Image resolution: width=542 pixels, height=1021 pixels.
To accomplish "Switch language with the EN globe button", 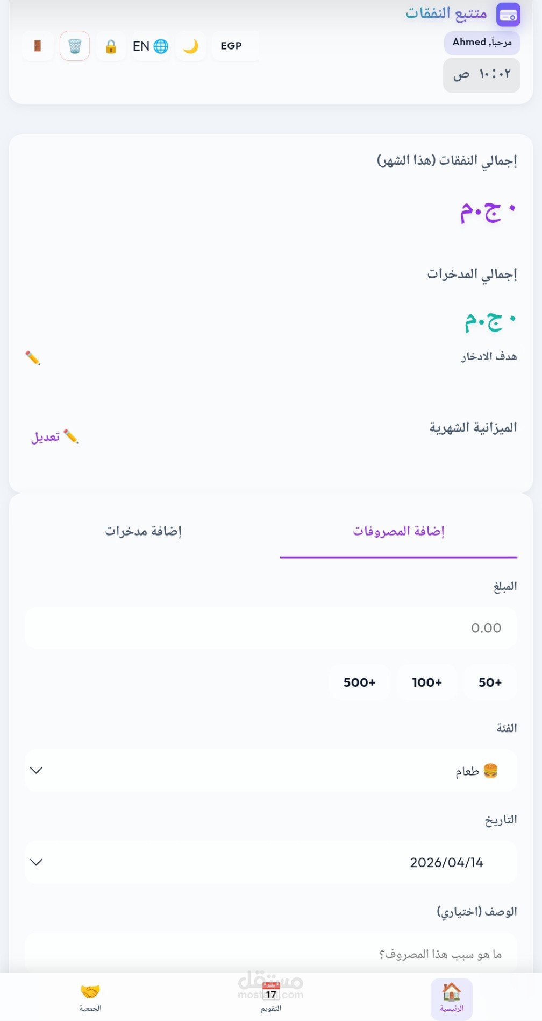I will 151,46.
